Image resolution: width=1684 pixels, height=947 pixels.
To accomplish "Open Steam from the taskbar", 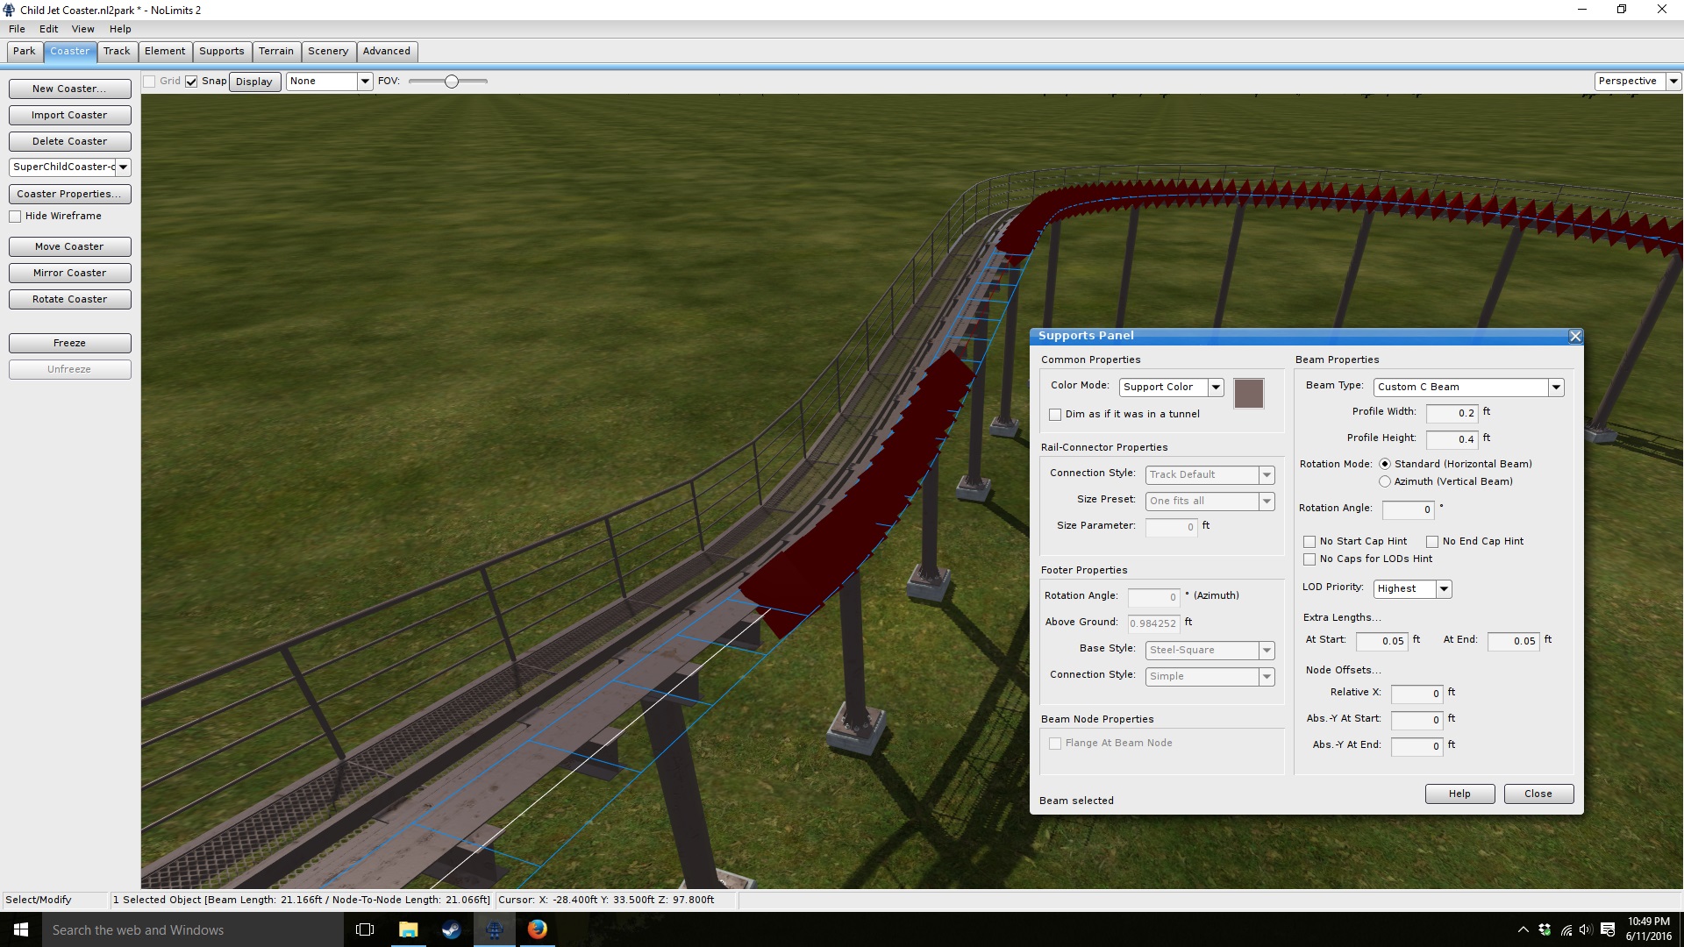I will point(451,929).
